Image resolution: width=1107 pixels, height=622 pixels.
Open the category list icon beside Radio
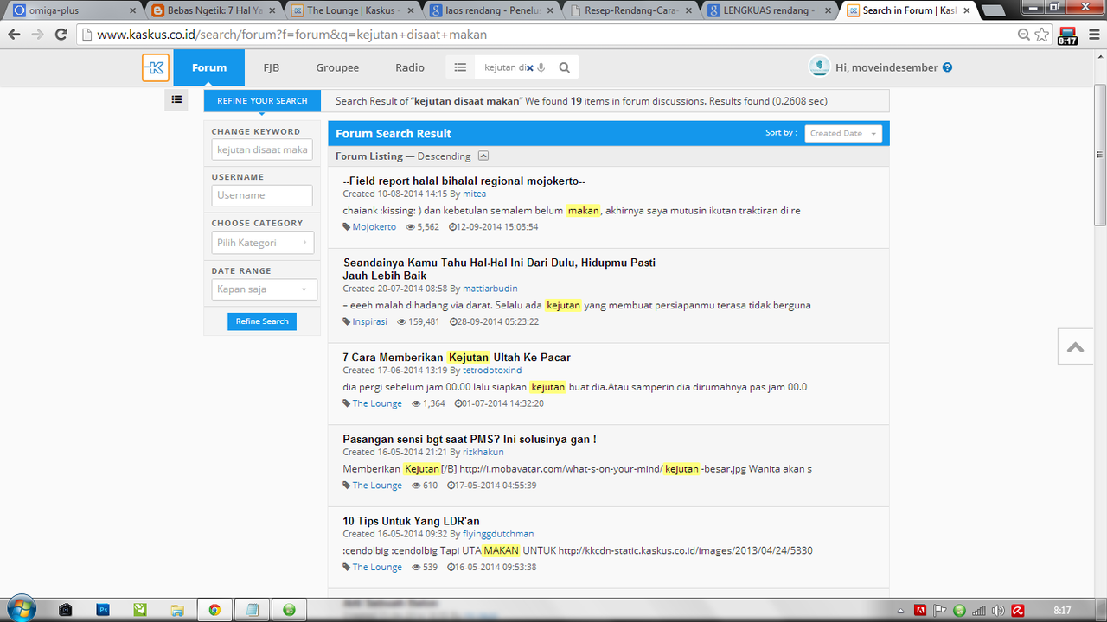[460, 67]
